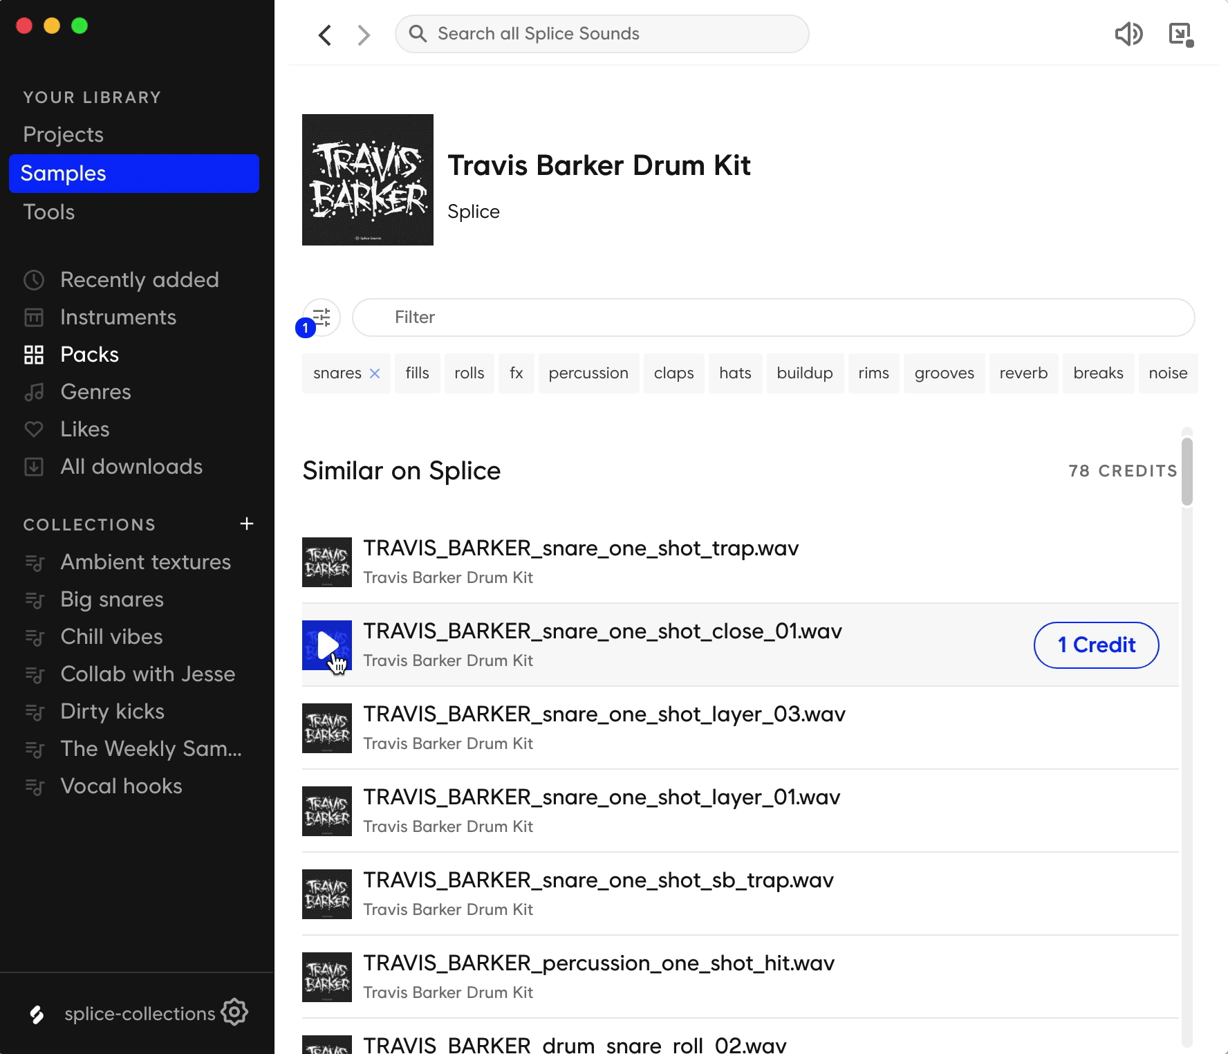The width and height of the screenshot is (1228, 1054).
Task: Click playlist icon beside Chill vibes
Action: (35, 638)
